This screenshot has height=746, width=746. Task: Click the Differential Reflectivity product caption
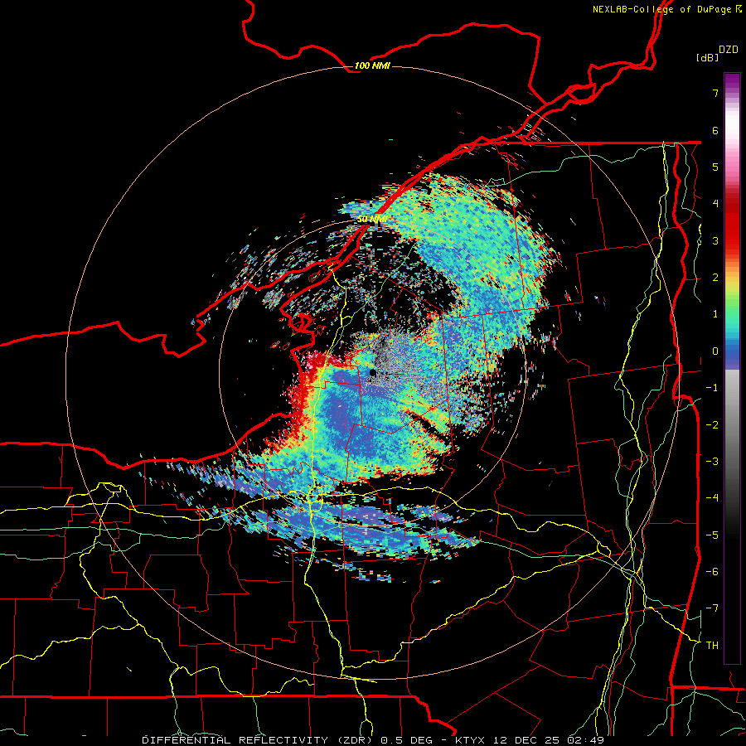click(x=373, y=740)
